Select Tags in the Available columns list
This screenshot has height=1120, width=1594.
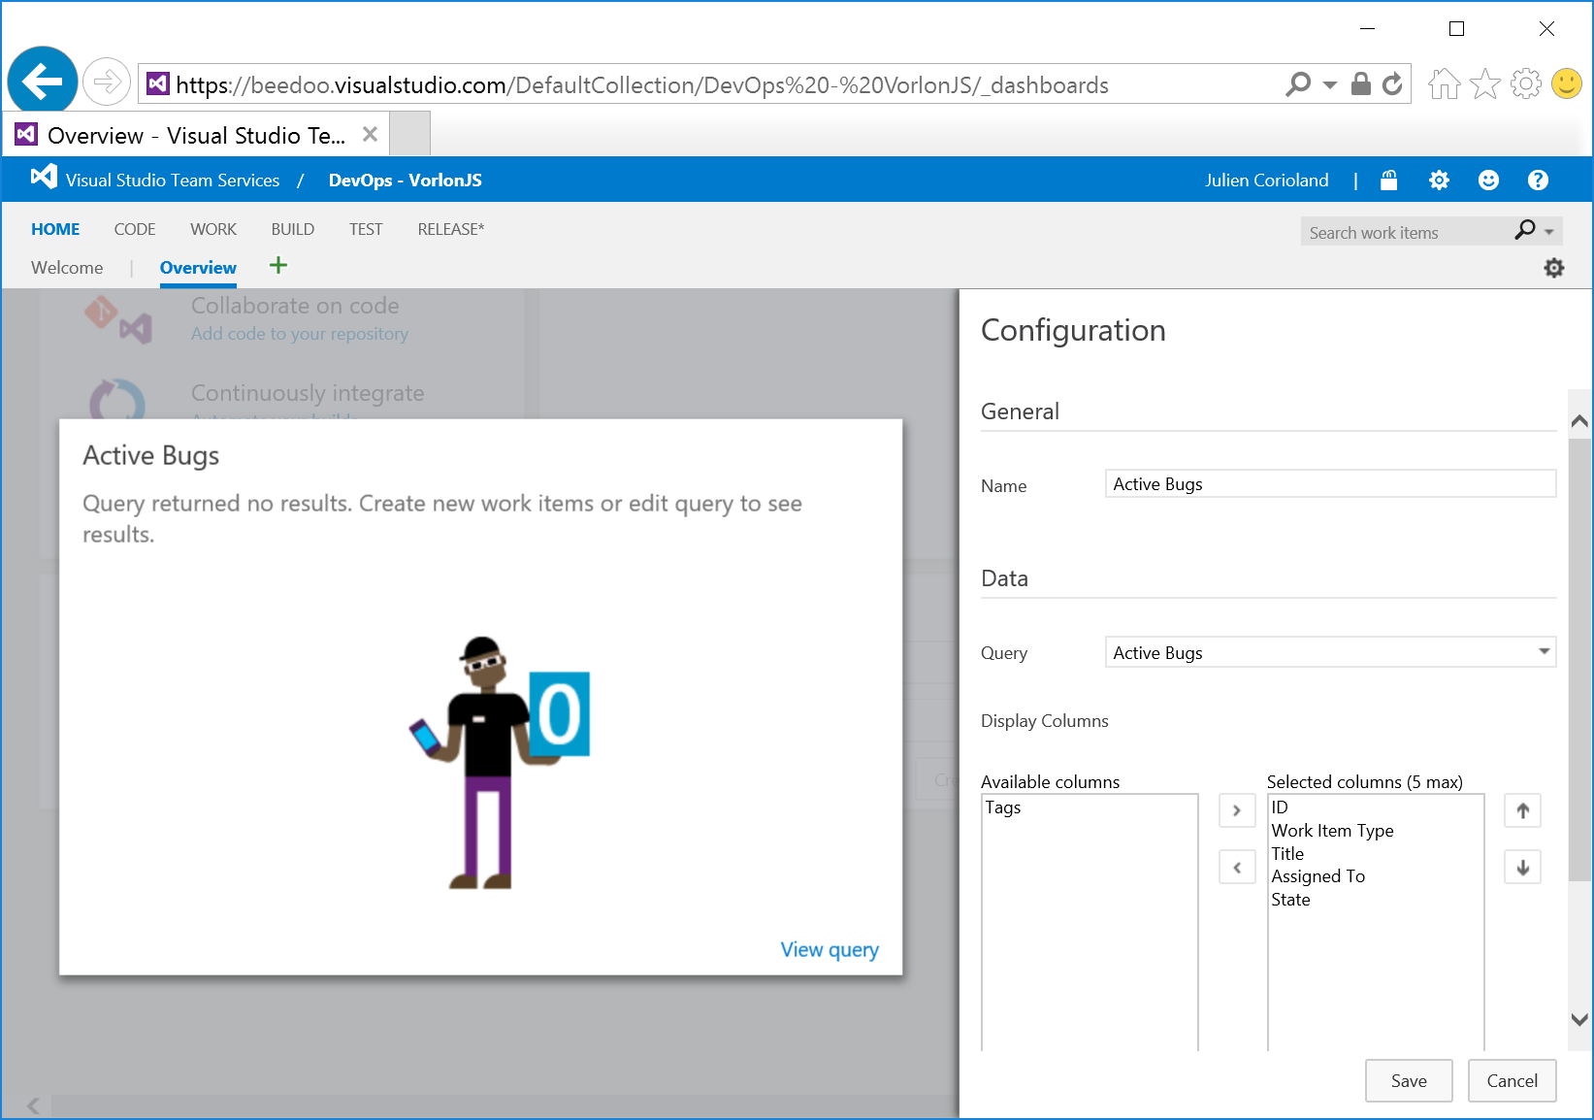click(x=1003, y=807)
